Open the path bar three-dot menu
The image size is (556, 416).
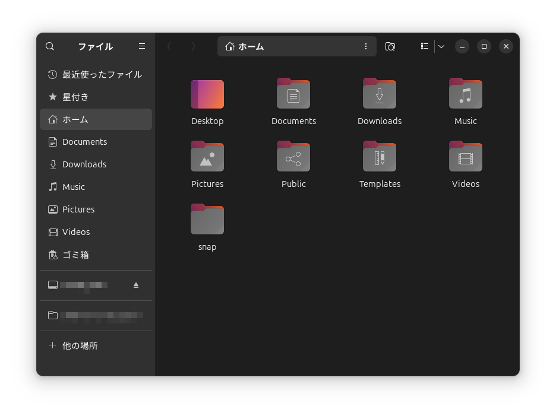click(365, 46)
